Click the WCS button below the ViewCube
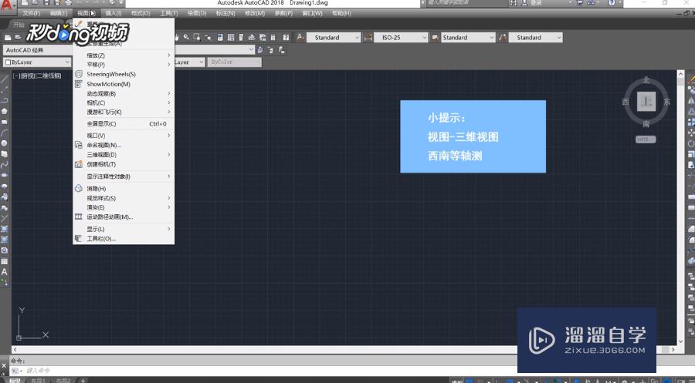 [x=646, y=139]
